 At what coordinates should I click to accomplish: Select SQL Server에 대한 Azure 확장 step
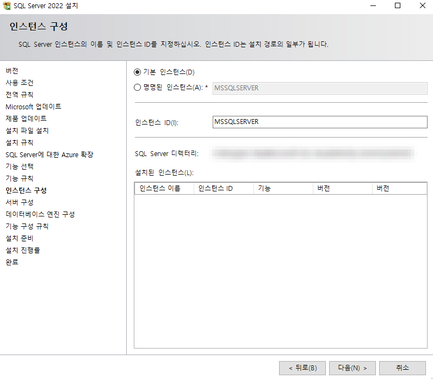(50, 154)
